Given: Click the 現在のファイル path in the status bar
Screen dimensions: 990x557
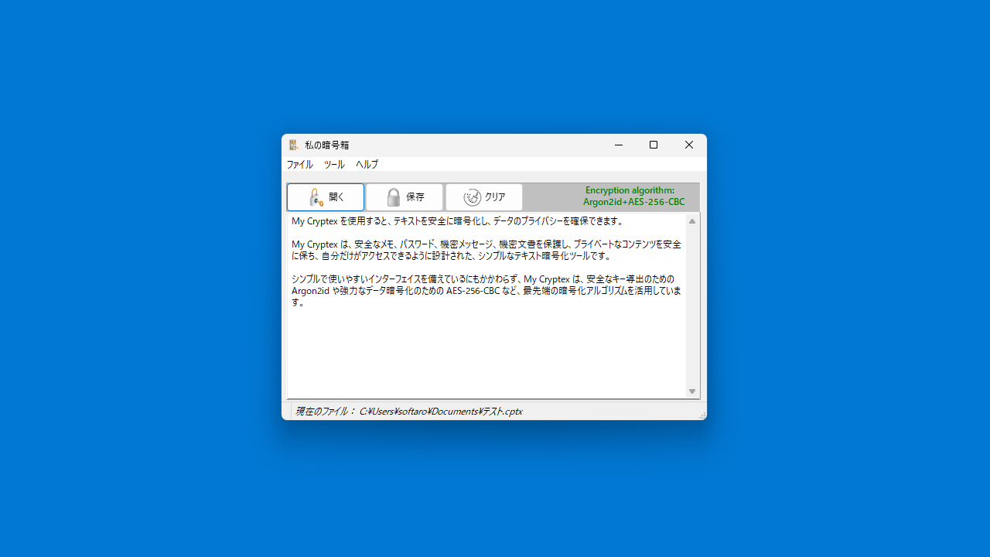Looking at the screenshot, I should pos(408,412).
